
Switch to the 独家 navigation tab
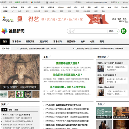point(83,42)
